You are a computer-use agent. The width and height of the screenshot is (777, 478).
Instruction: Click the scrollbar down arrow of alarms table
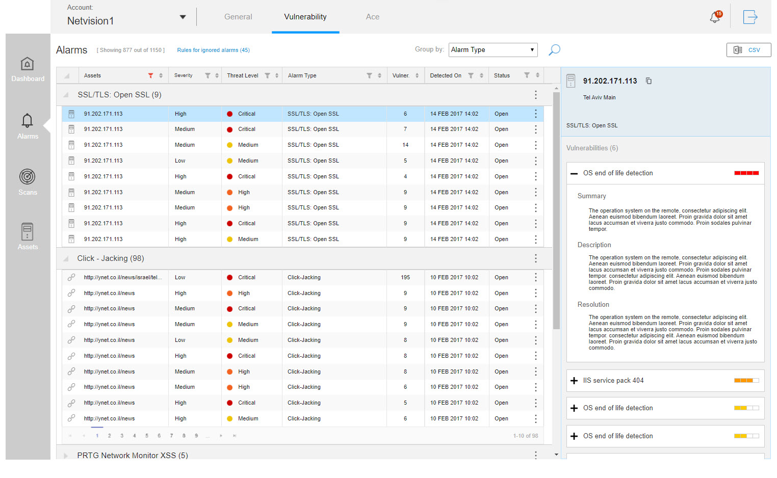(556, 455)
